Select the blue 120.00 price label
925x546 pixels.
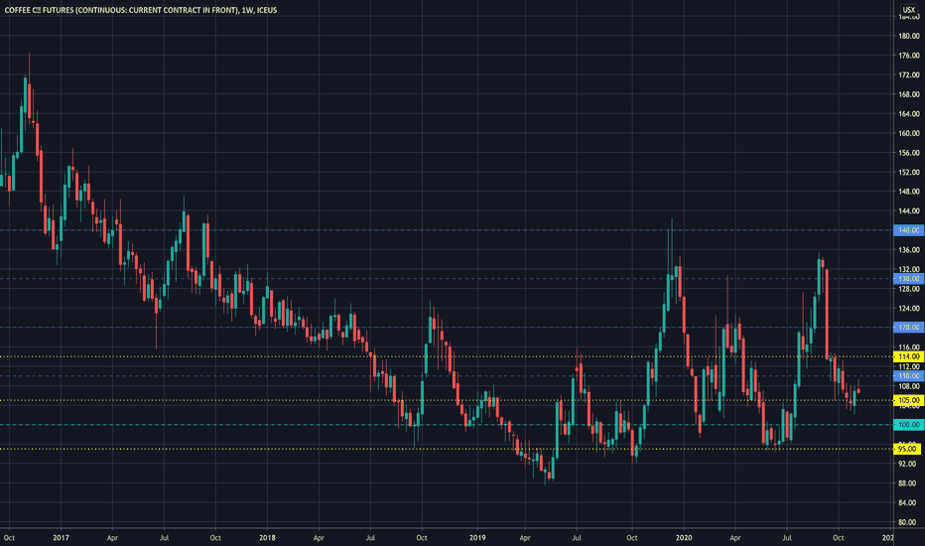[908, 327]
